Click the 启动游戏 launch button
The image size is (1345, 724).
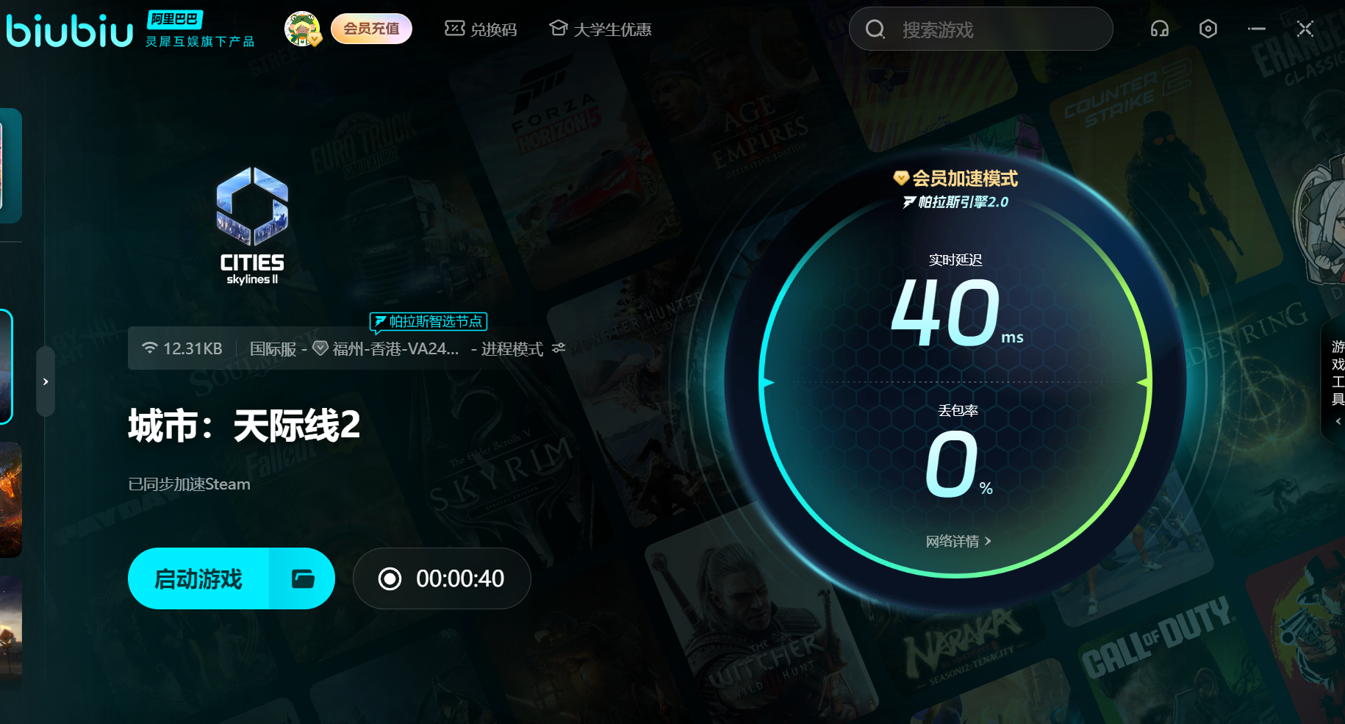tap(198, 578)
